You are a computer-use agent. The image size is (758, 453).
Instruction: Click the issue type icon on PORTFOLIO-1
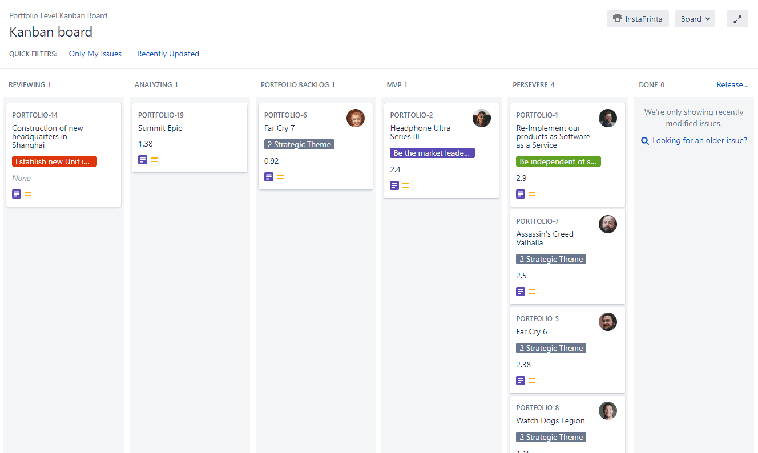(520, 193)
